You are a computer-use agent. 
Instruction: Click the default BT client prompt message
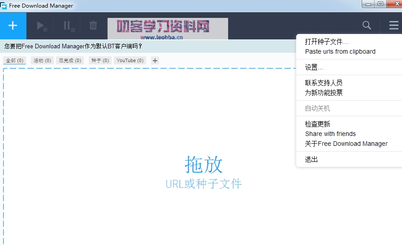point(73,47)
